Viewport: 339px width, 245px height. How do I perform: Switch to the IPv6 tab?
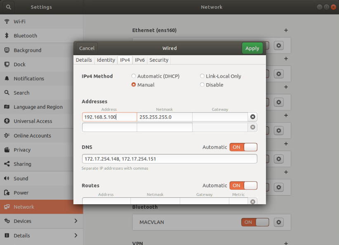point(140,60)
